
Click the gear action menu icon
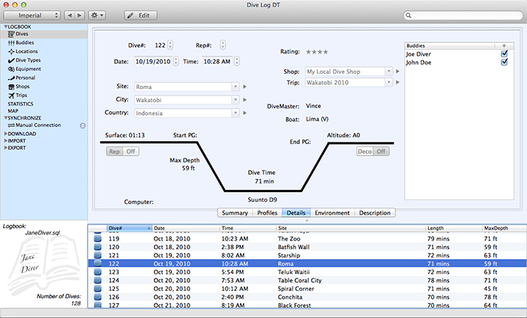(96, 15)
